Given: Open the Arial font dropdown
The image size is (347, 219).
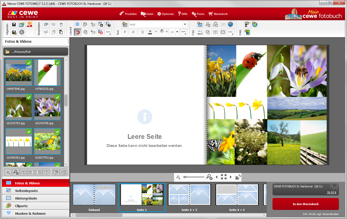Looking at the screenshot, I should pyautogui.click(x=185, y=25).
